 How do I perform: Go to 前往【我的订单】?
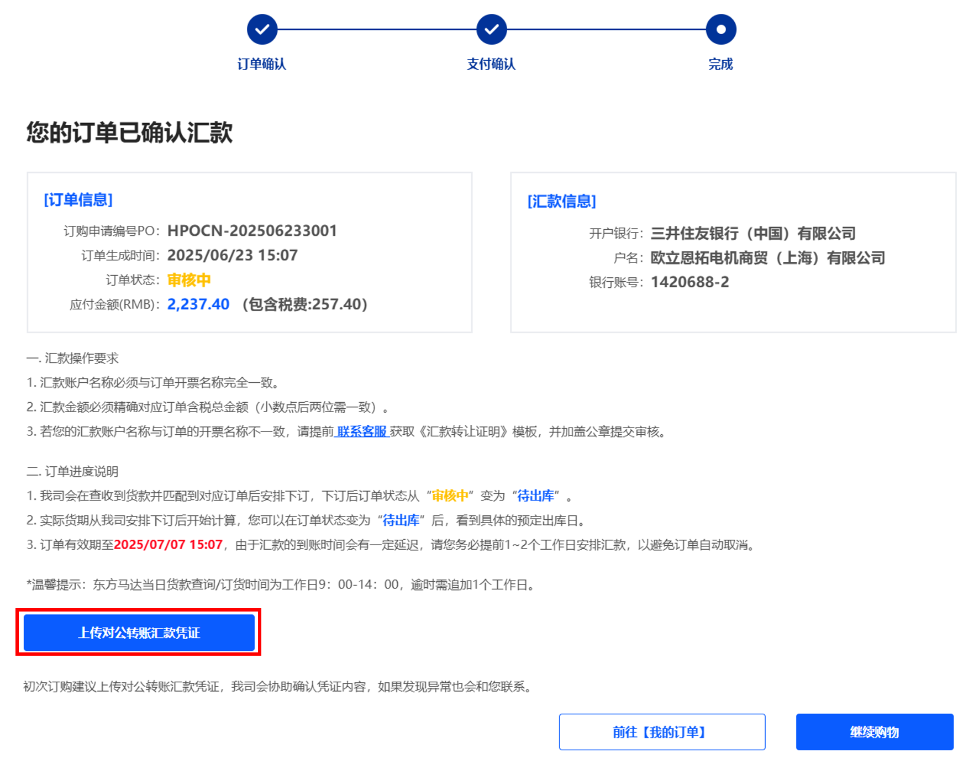tap(661, 732)
